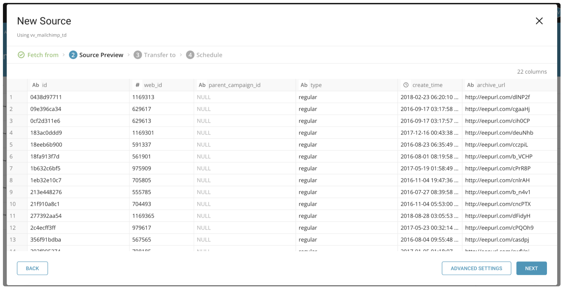562x290 pixels.
Task: Open ADVANCED SETTINGS
Action: click(x=476, y=268)
